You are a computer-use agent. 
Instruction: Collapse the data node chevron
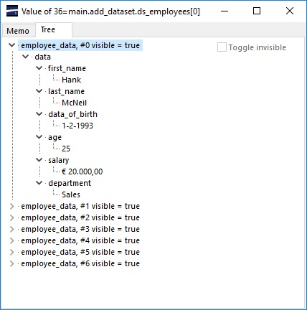[x=25, y=57]
